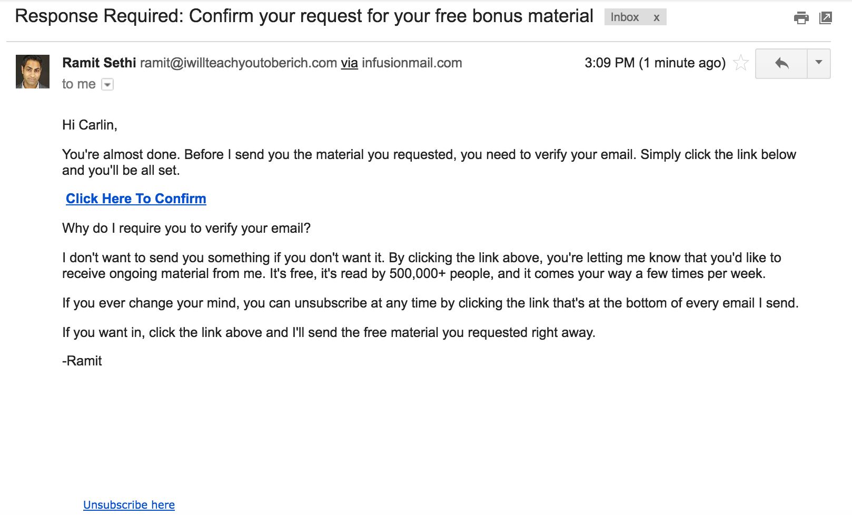
Task: Open the More options arrow beside Reply
Action: tap(819, 64)
